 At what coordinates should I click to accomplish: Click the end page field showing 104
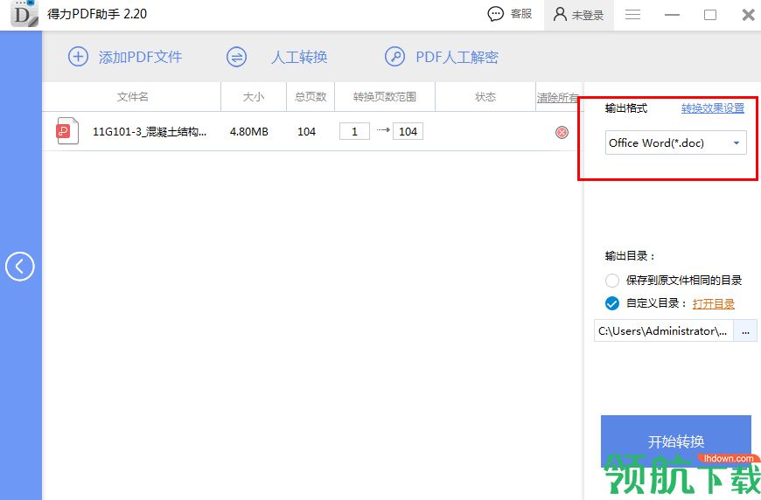point(408,131)
